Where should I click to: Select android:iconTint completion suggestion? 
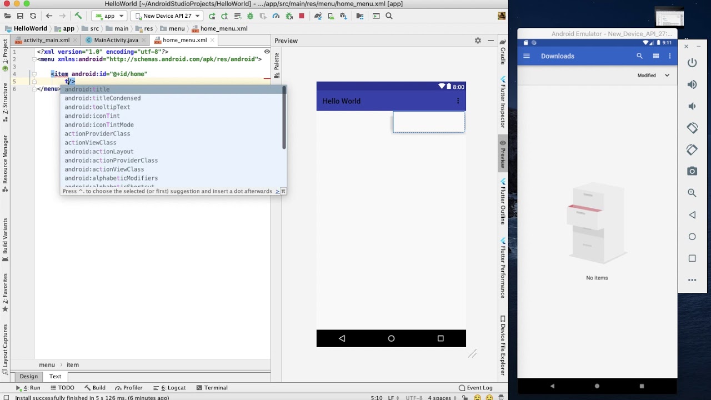172,116
